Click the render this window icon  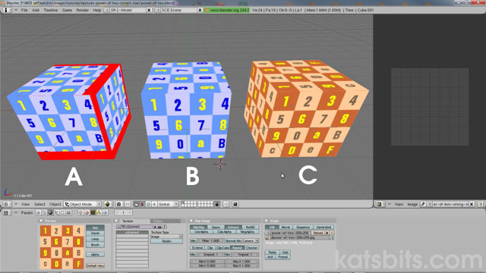(235, 204)
